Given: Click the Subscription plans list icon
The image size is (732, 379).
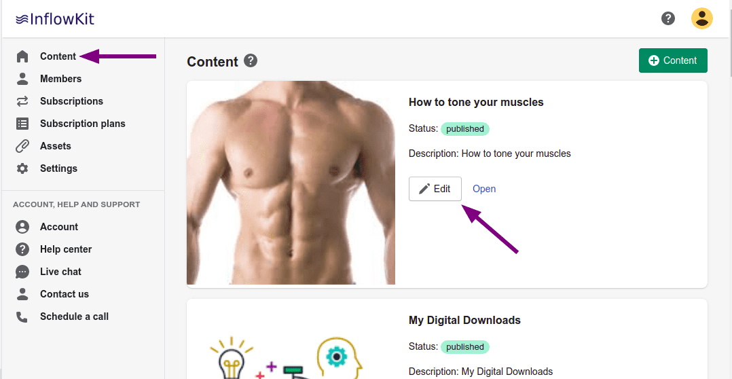Looking at the screenshot, I should click(22, 124).
